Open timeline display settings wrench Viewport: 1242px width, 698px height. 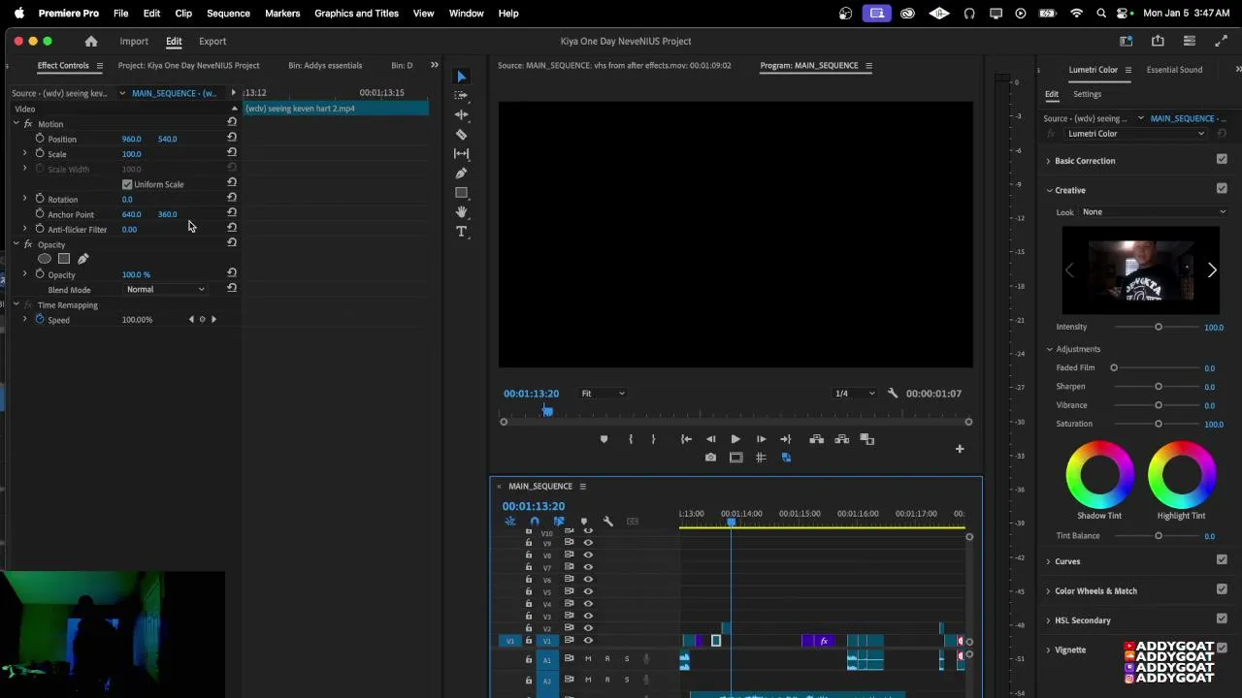(x=608, y=522)
